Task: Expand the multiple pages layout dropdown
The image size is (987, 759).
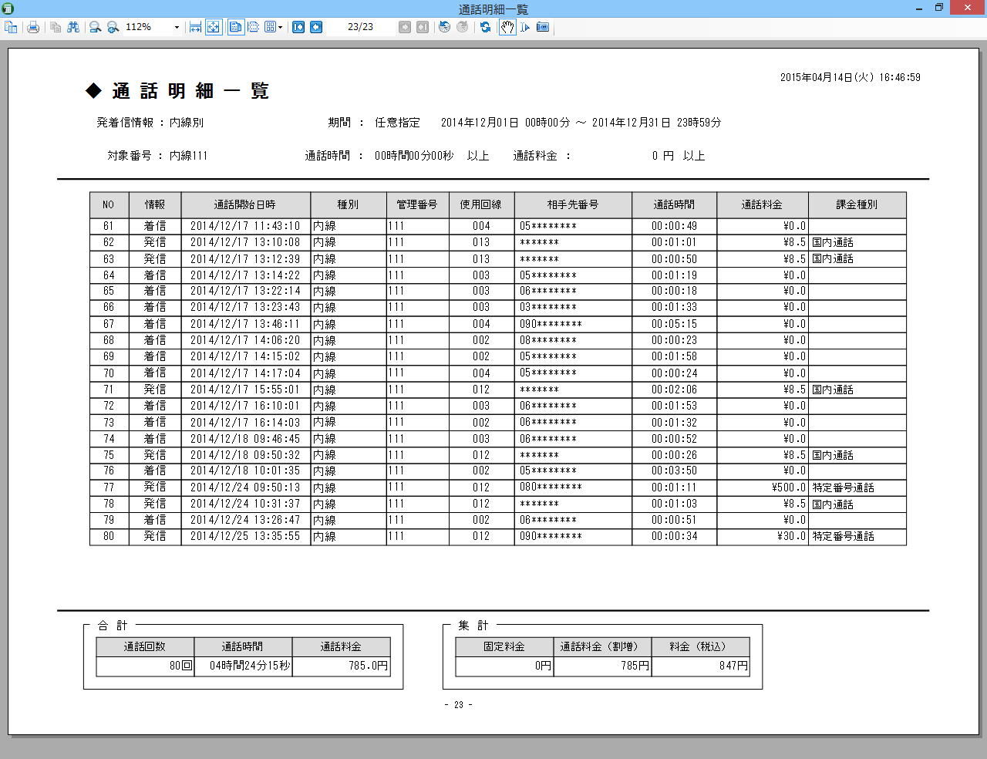Action: [280, 27]
